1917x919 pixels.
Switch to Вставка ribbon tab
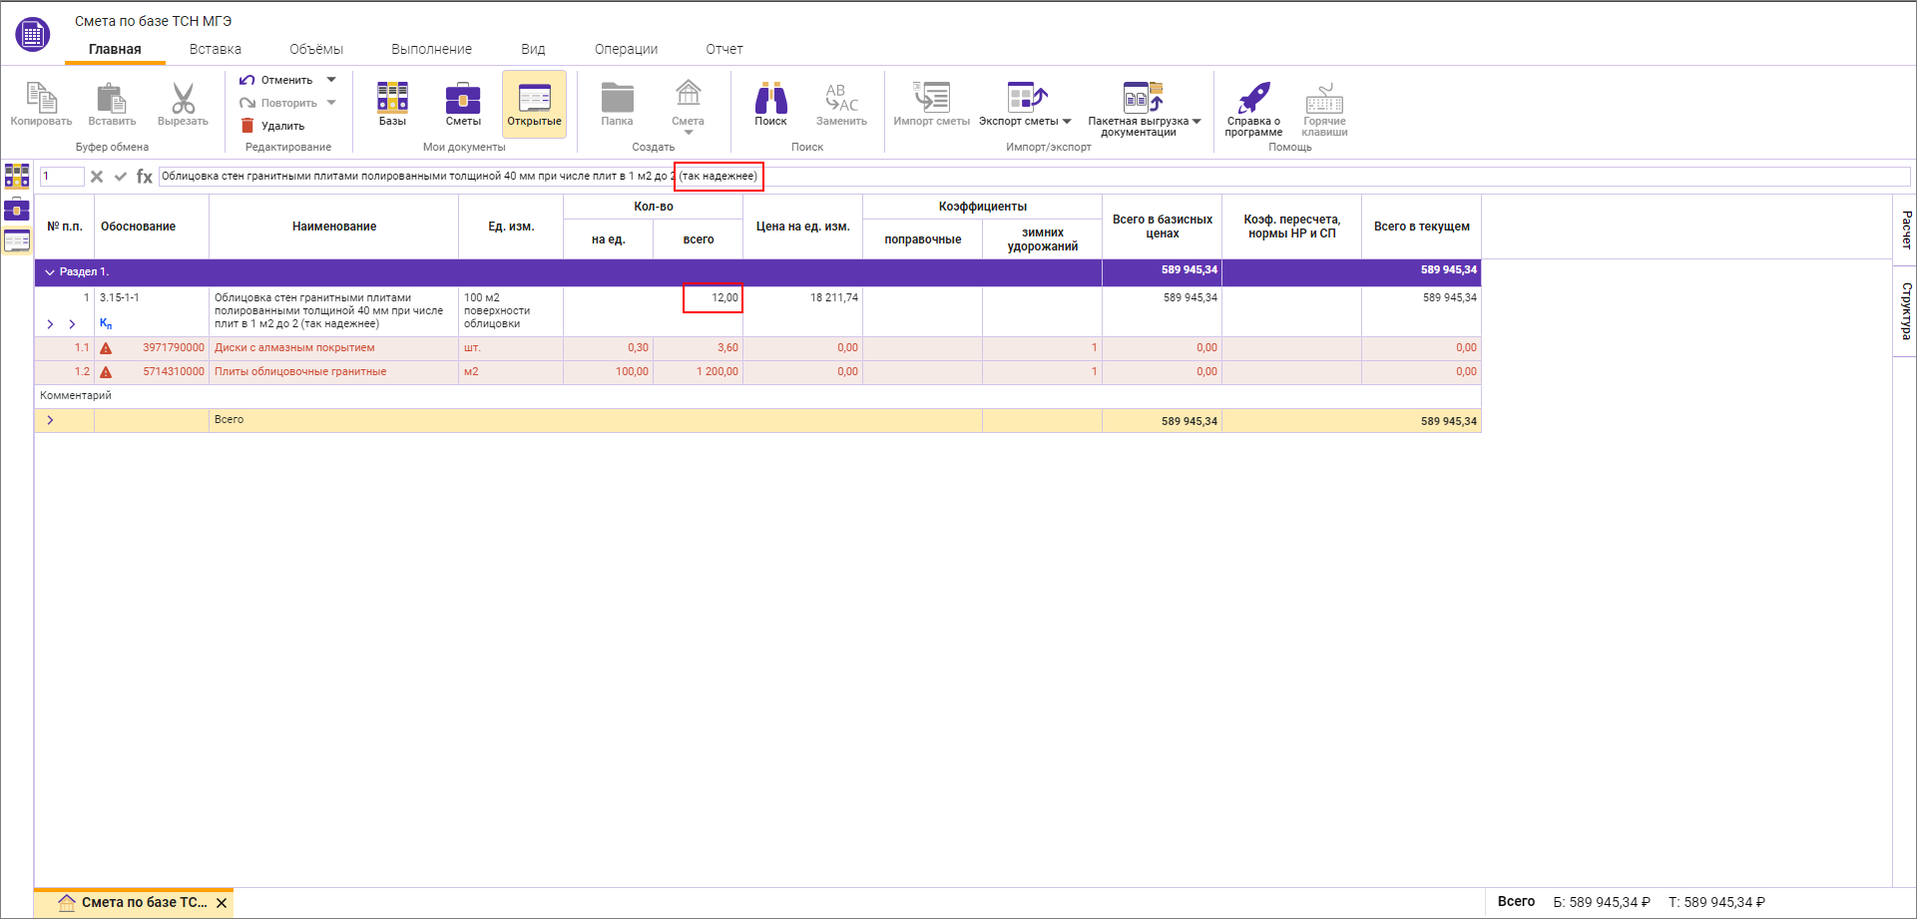(x=216, y=49)
